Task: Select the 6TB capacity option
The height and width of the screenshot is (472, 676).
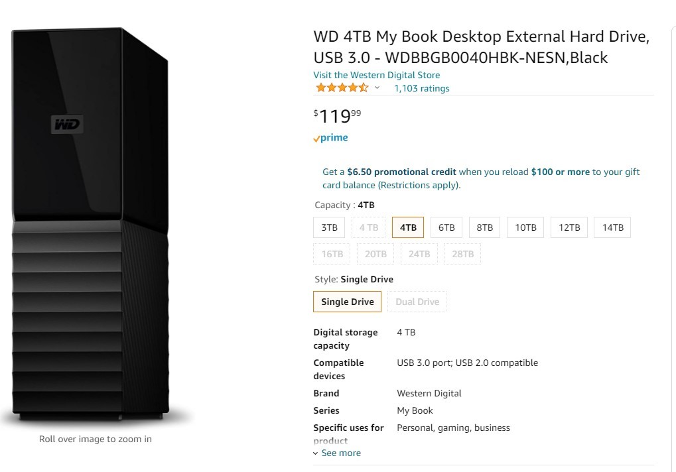Action: click(446, 227)
